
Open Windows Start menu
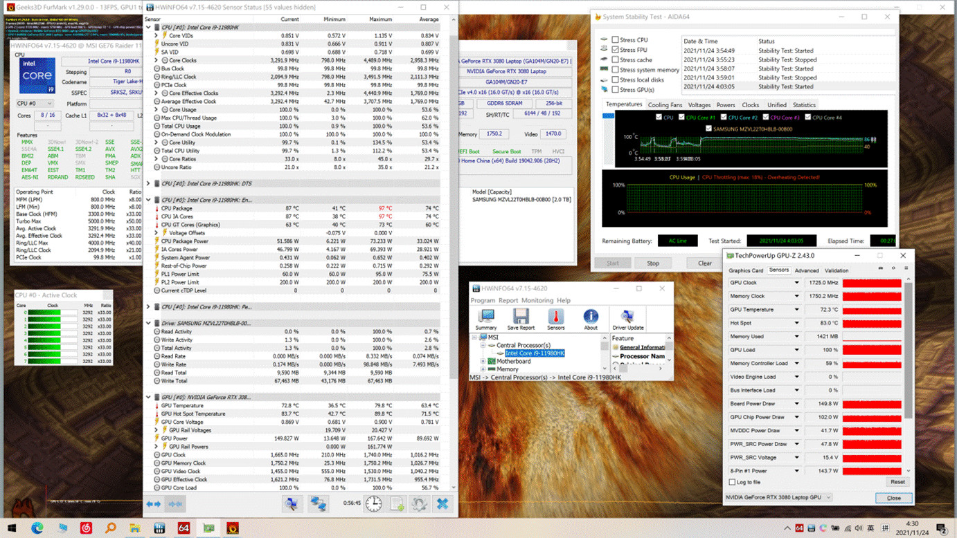12,528
